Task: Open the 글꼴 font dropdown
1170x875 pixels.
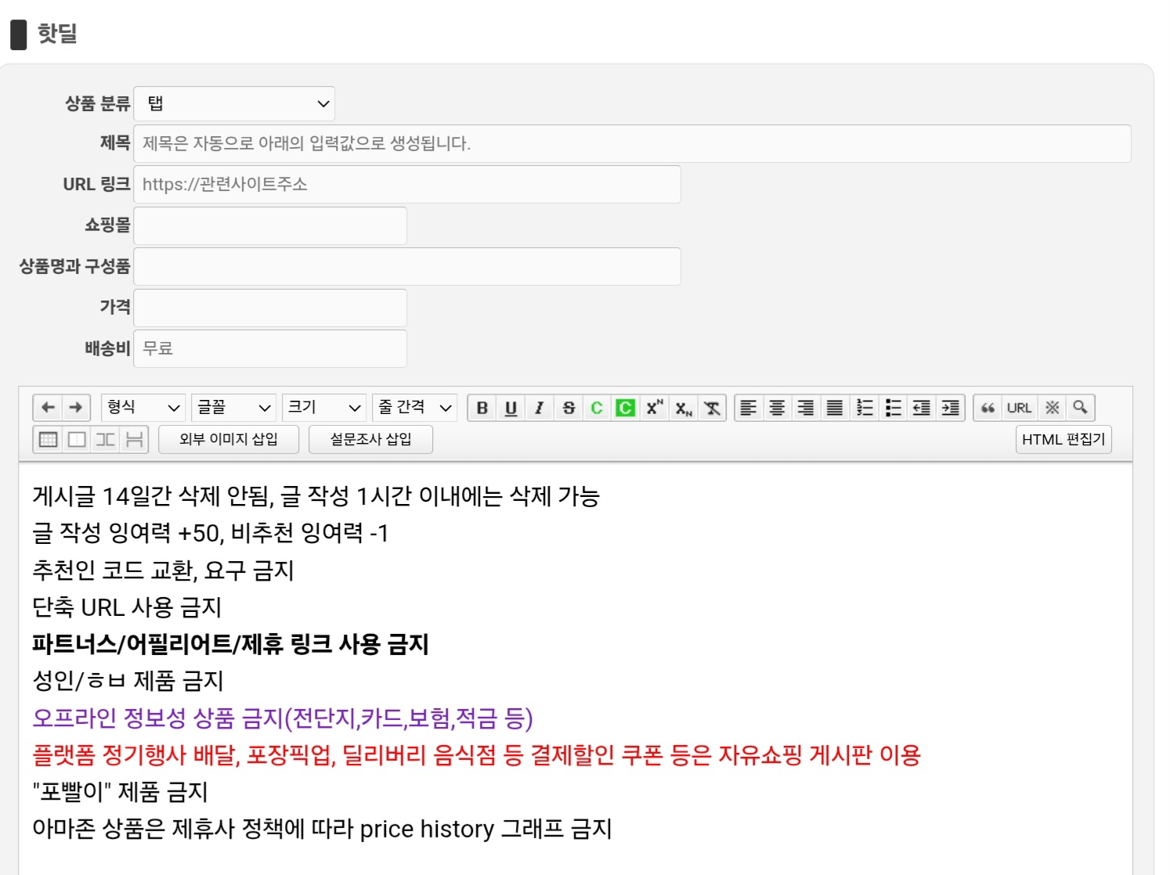Action: click(x=233, y=408)
